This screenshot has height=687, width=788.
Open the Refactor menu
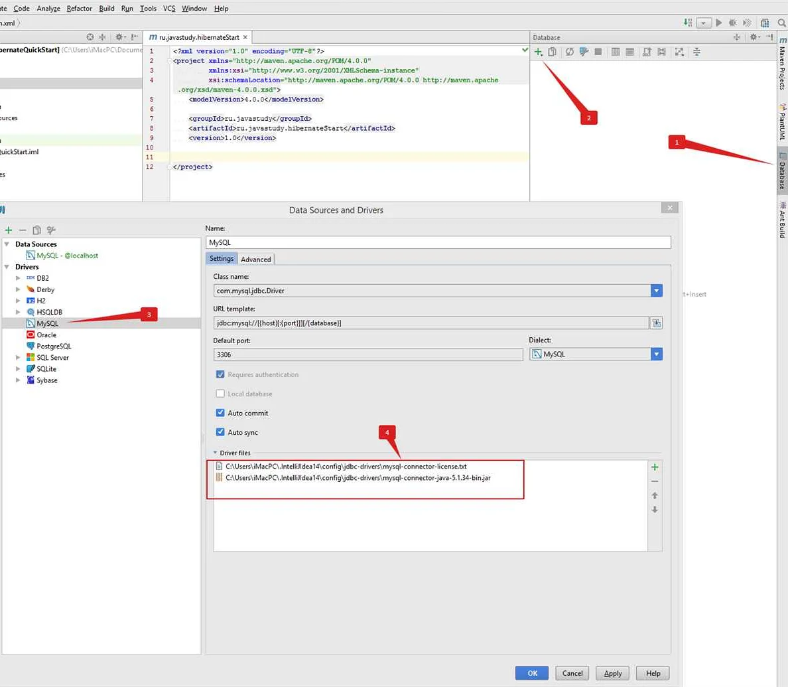[x=79, y=8]
